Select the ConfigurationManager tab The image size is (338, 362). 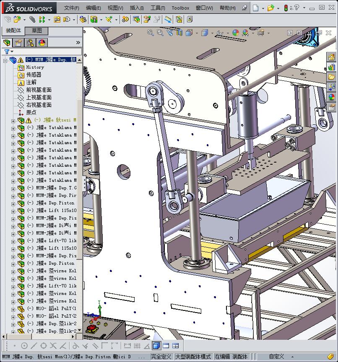[x=30, y=42]
